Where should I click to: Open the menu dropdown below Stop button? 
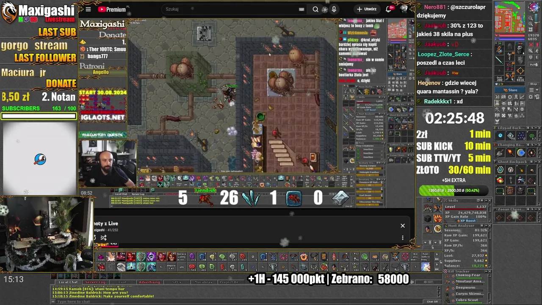(x=534, y=90)
